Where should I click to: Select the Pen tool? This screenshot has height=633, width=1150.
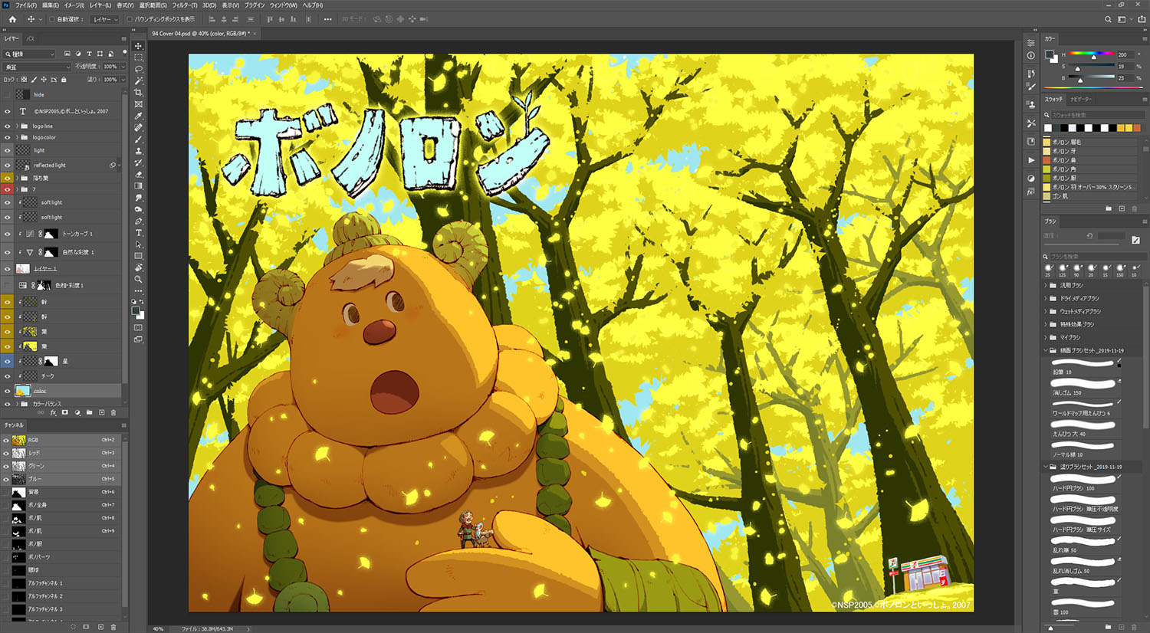point(139,221)
